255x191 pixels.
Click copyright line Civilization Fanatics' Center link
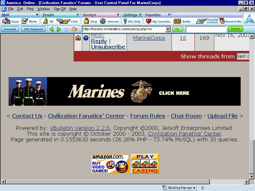[185, 134]
